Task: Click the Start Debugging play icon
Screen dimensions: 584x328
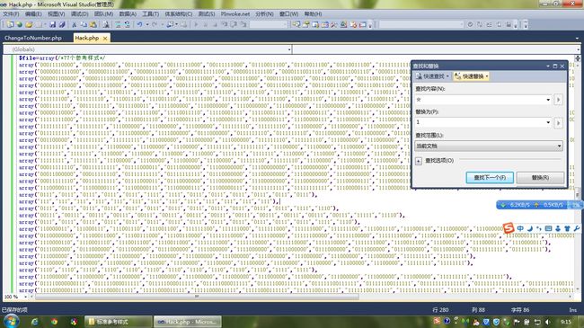Action: 196,24
